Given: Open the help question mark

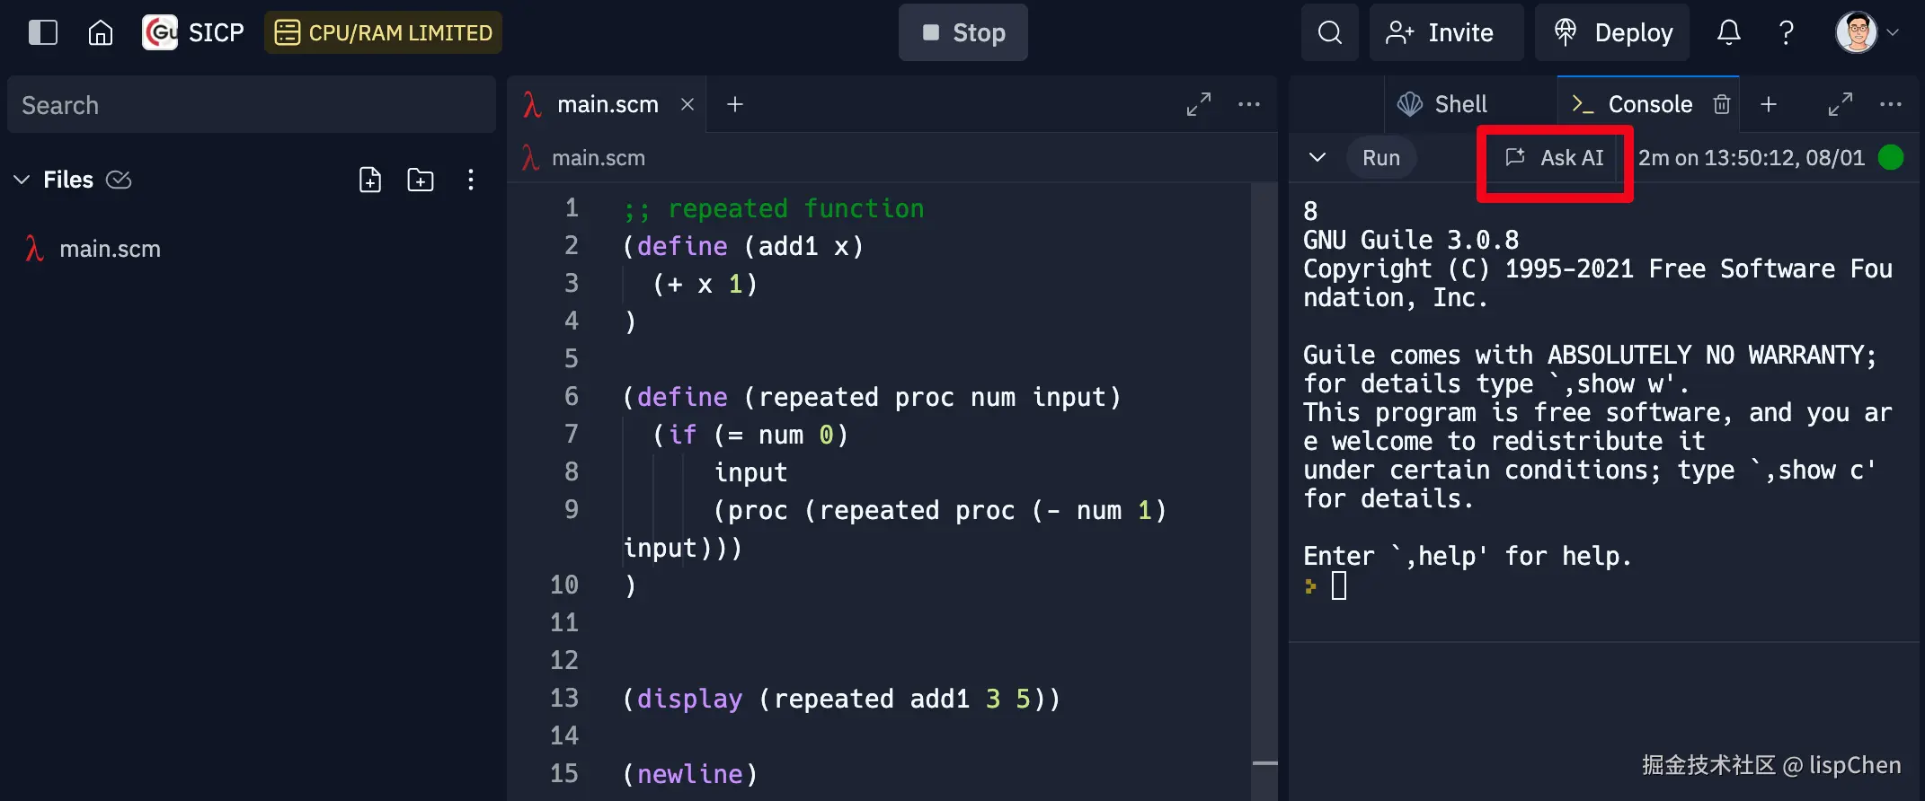Looking at the screenshot, I should pyautogui.click(x=1786, y=33).
